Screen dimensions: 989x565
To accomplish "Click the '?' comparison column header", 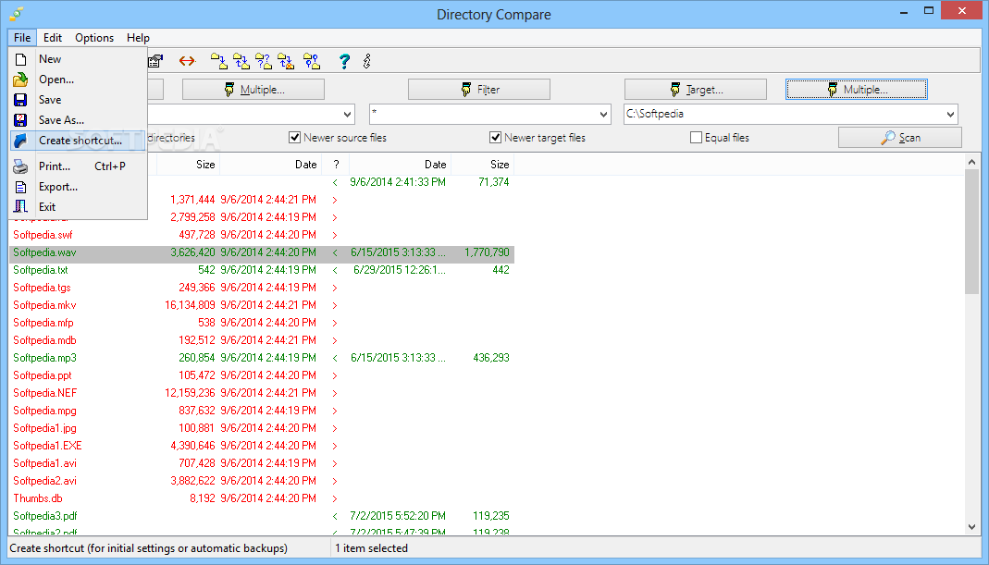I will [336, 165].
